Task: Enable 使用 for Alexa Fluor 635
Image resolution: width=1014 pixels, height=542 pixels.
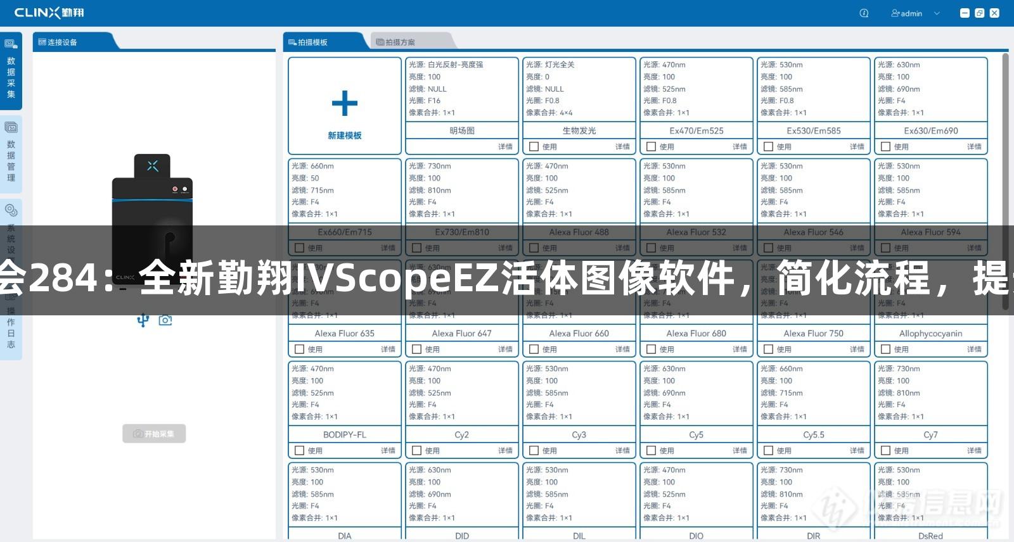Action: [x=300, y=350]
